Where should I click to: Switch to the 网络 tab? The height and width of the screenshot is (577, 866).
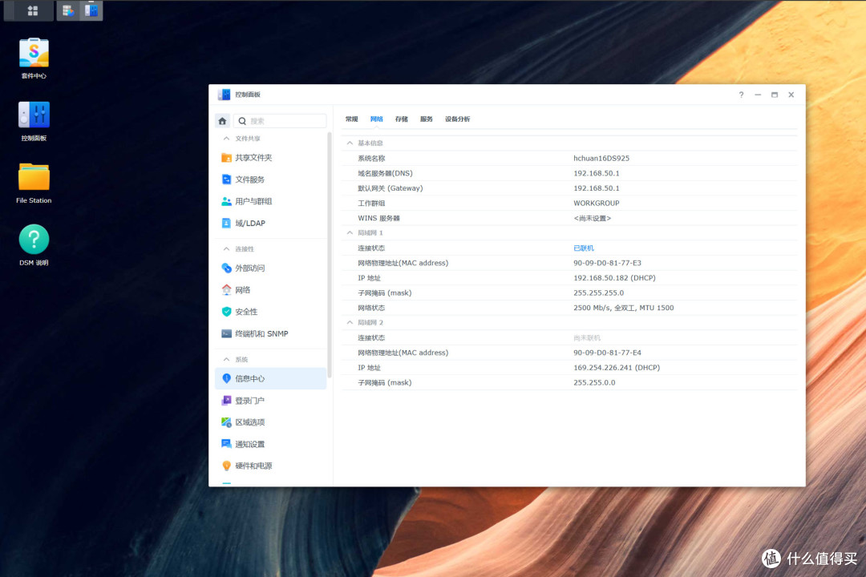[377, 119]
